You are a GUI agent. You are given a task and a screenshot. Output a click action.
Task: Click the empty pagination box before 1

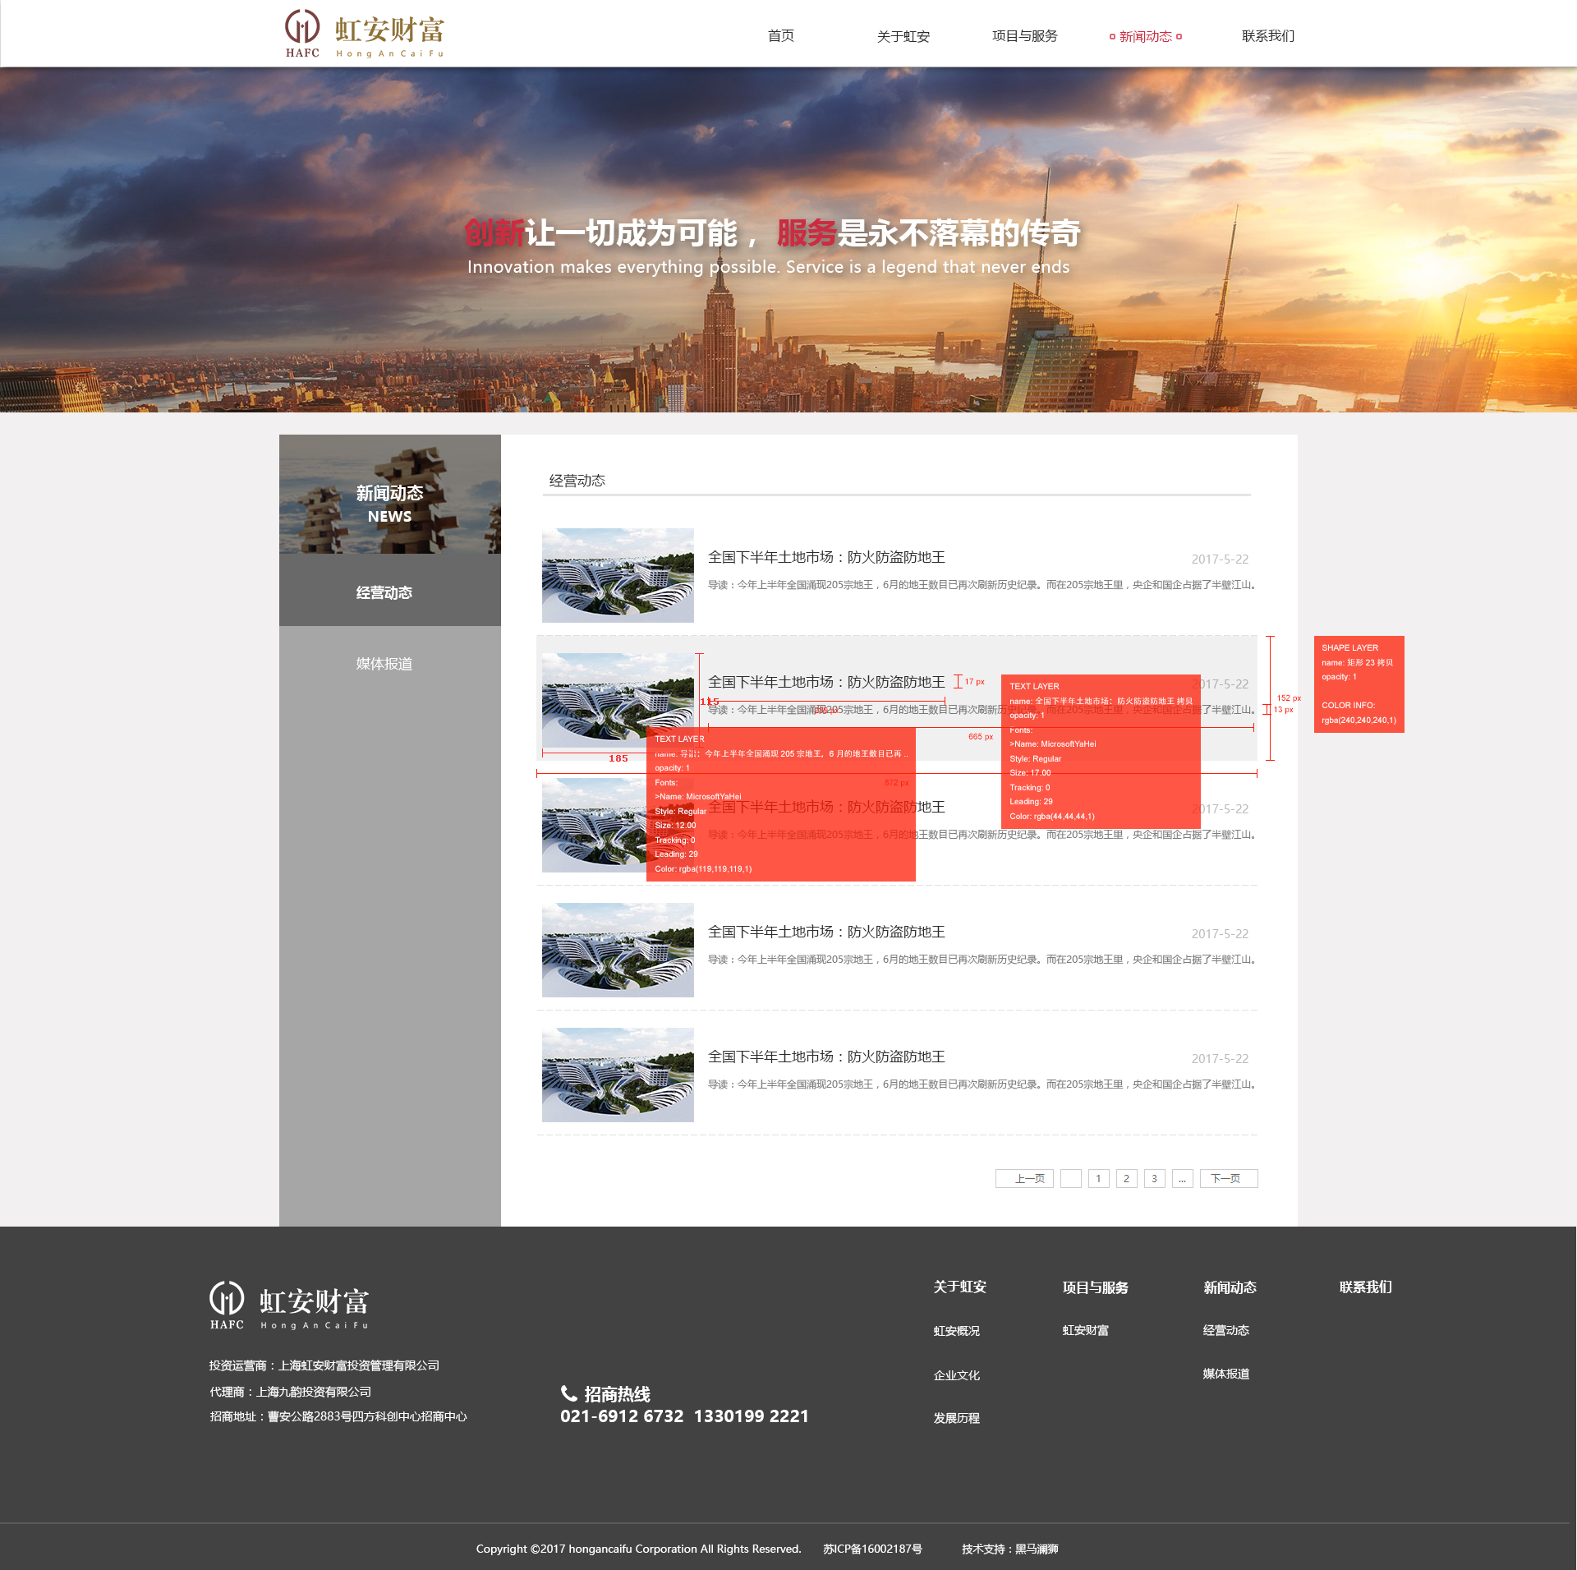[x=1070, y=1178]
